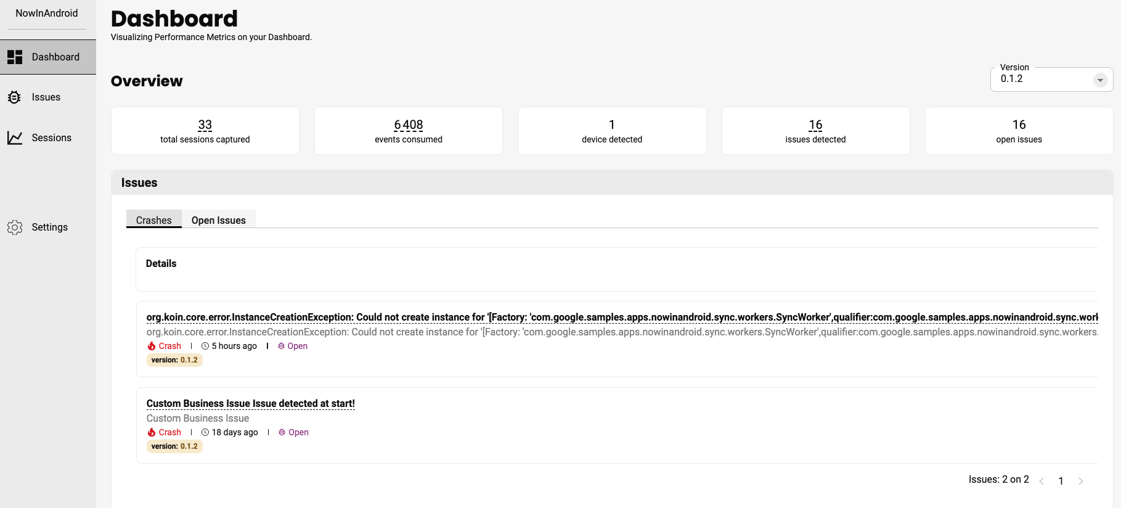Open the Version dropdown arrow
The height and width of the screenshot is (508, 1121).
coord(1100,80)
